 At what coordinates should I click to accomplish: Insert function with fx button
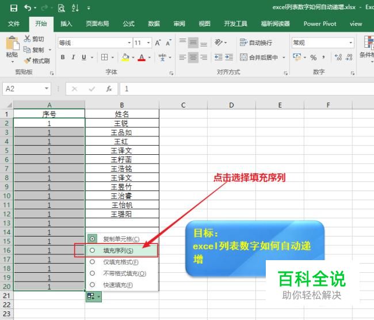[109, 89]
